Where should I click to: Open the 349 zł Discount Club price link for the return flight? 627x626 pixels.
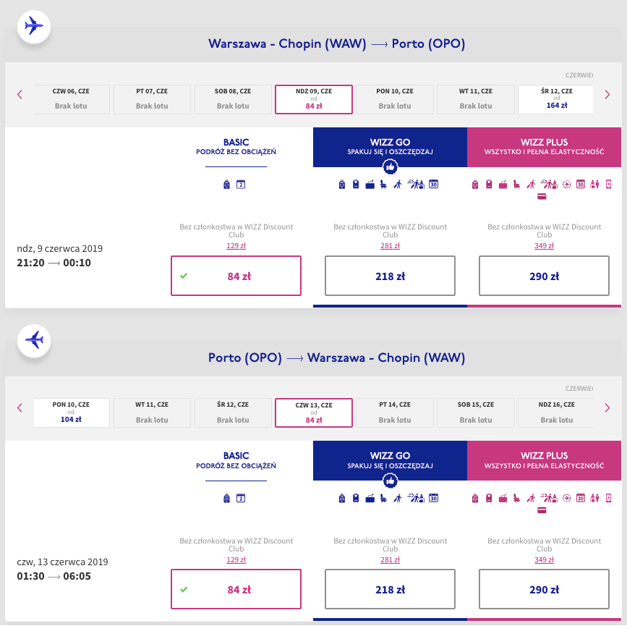click(544, 559)
